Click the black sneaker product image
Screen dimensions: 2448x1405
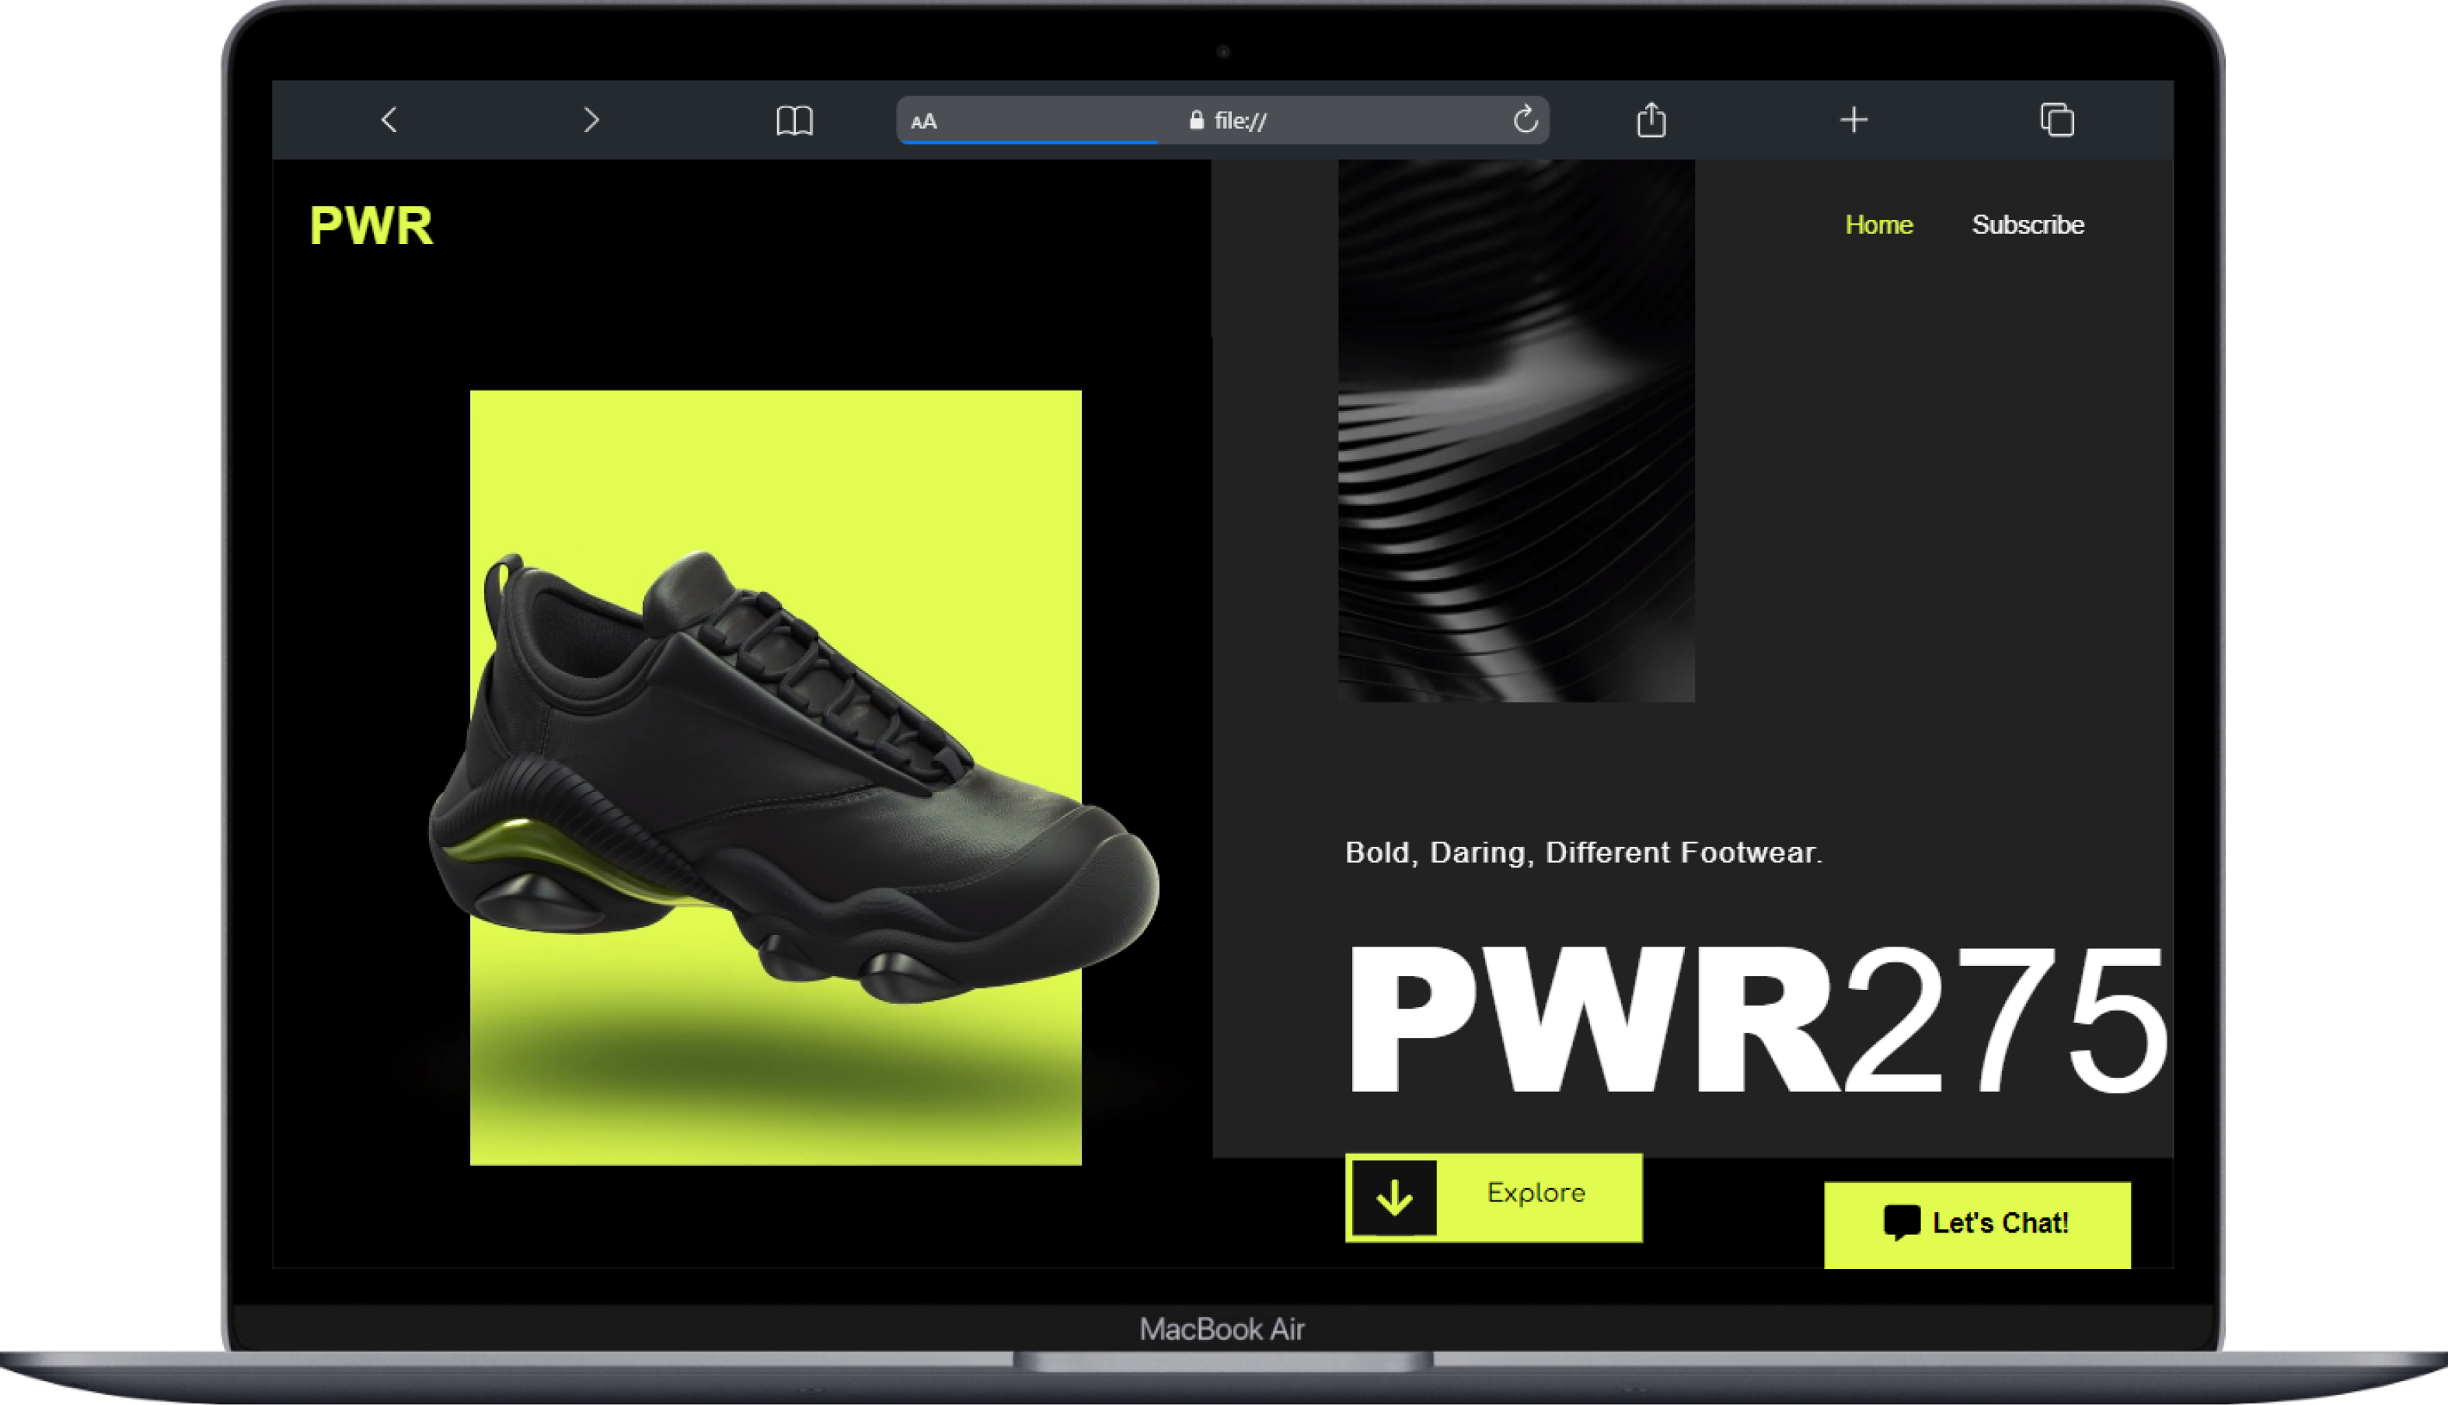[793, 778]
